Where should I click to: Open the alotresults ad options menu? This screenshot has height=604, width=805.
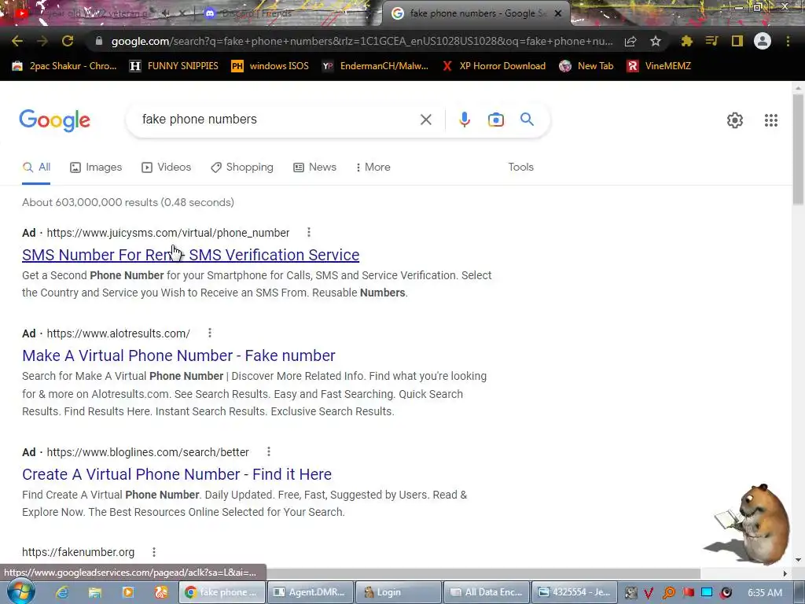209,333
